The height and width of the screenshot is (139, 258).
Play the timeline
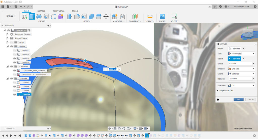(x=11, y=135)
